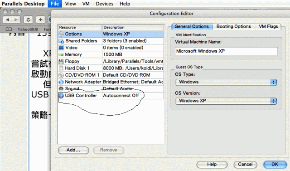The height and width of the screenshot is (171, 290).
Task: Select the Sound speaker icon
Action: pyautogui.click(x=61, y=88)
